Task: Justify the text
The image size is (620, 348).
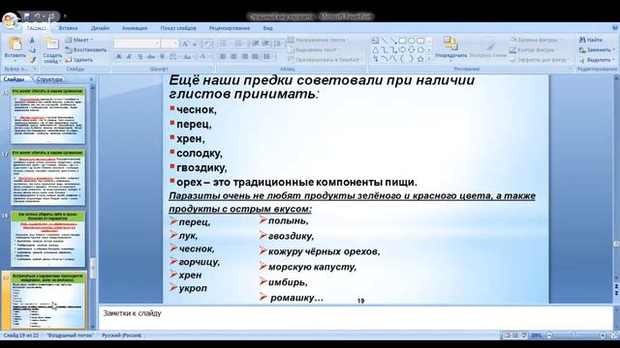Action: tap(255, 57)
